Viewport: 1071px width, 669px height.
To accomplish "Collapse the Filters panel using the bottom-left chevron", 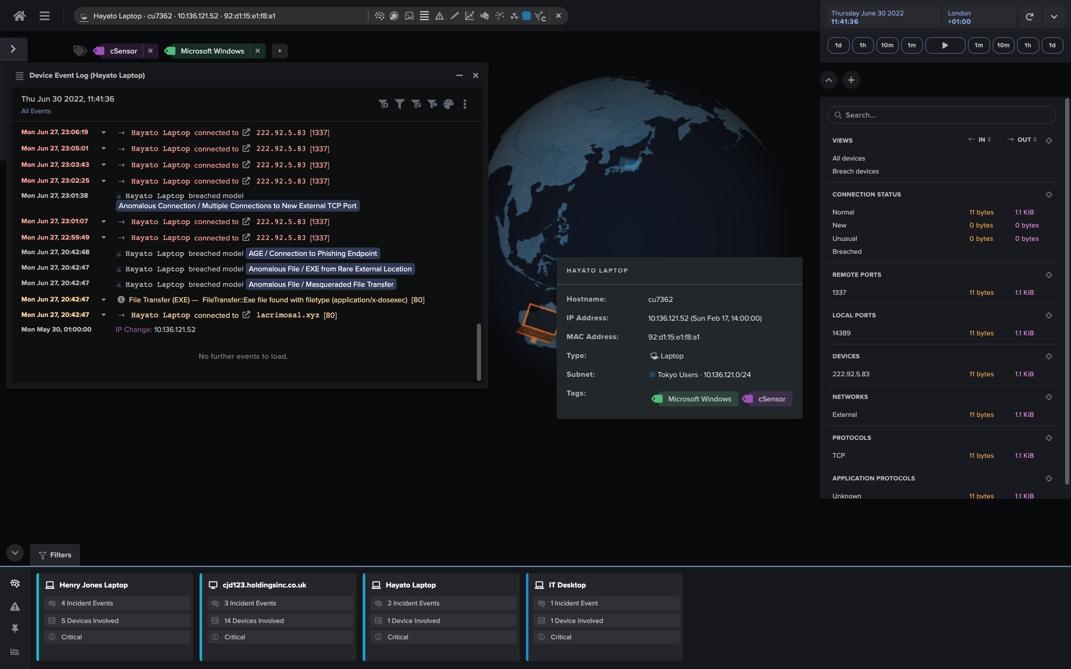I will click(15, 553).
